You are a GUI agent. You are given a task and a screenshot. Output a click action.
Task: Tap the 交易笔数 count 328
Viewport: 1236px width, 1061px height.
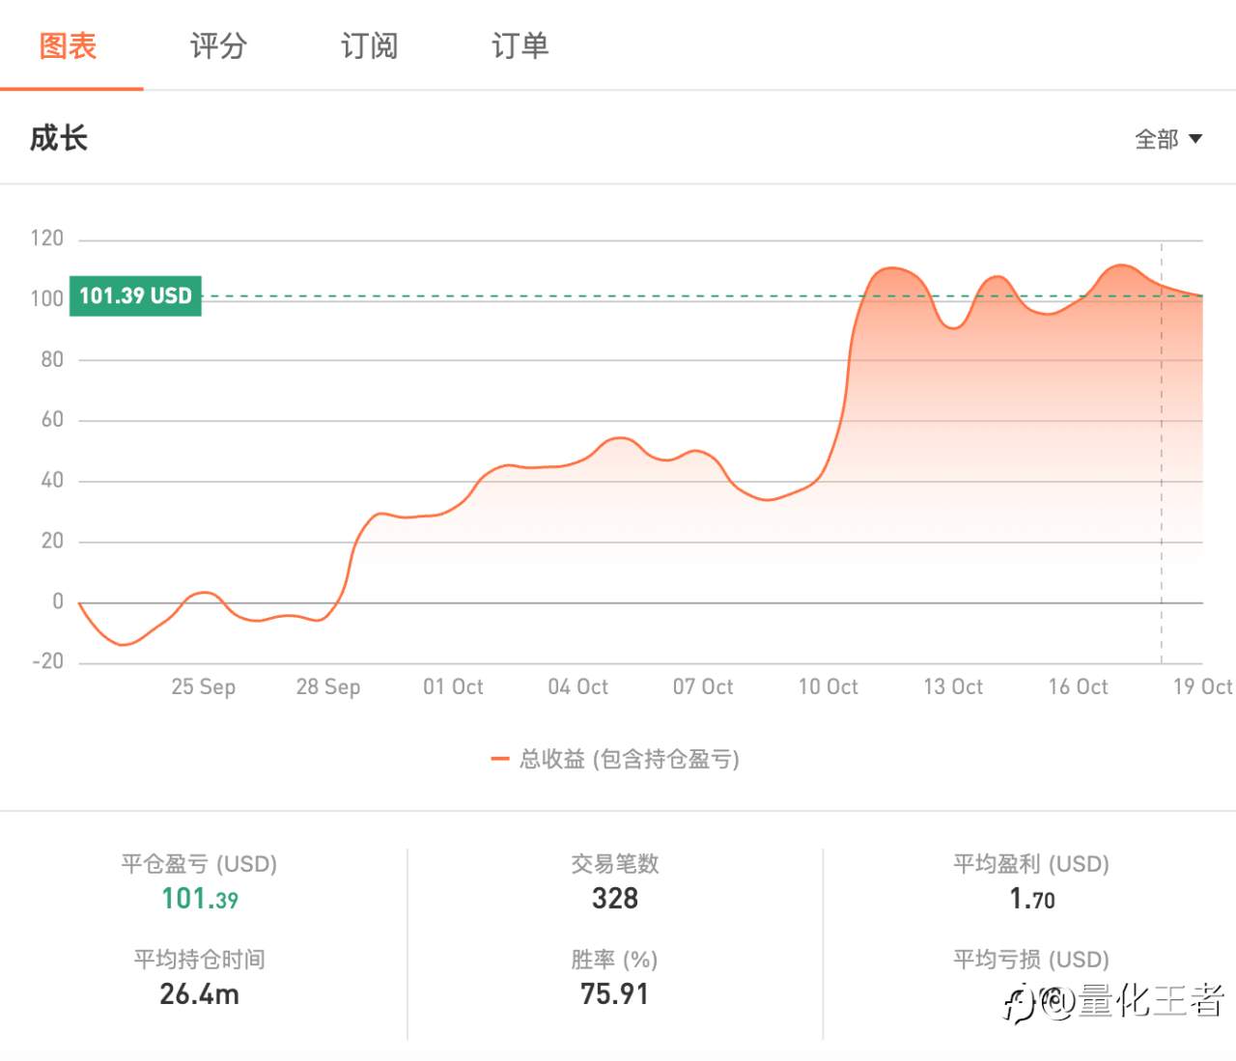point(615,899)
